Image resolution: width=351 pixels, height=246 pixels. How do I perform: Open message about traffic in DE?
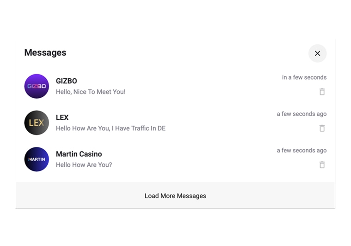pos(111,128)
